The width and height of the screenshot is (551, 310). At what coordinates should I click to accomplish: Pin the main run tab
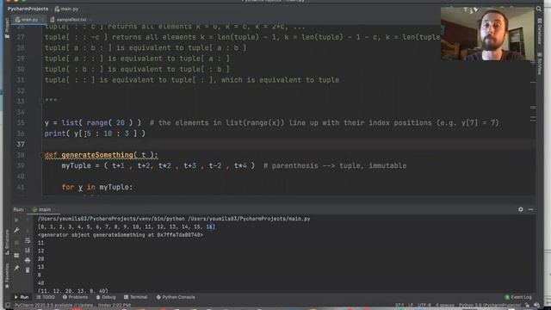(x=16, y=268)
